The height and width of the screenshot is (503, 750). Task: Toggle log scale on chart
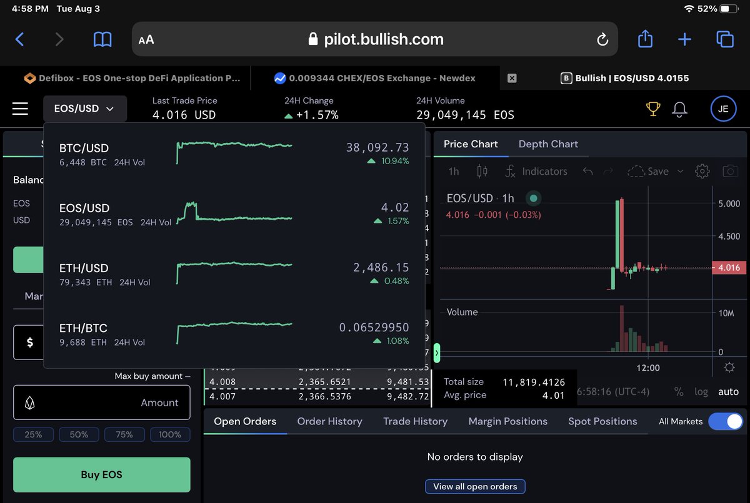click(701, 392)
